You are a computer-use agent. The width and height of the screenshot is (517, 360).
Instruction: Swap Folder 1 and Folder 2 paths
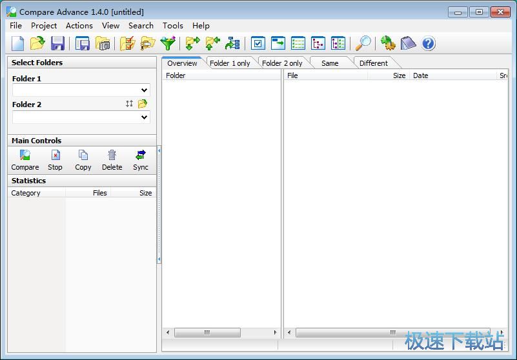coord(129,104)
